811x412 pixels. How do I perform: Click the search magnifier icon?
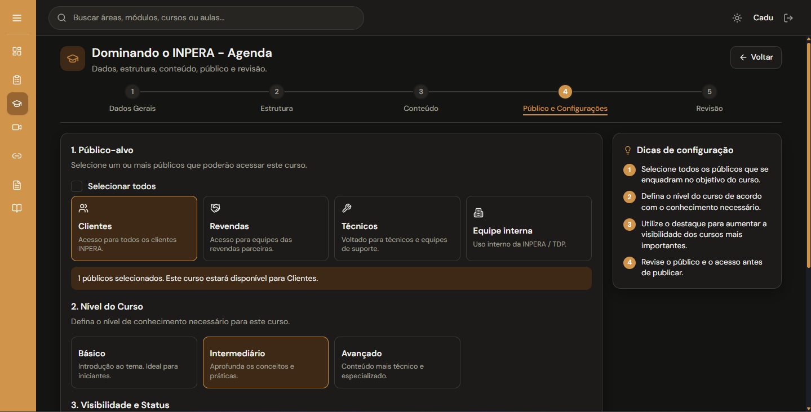[x=62, y=18]
